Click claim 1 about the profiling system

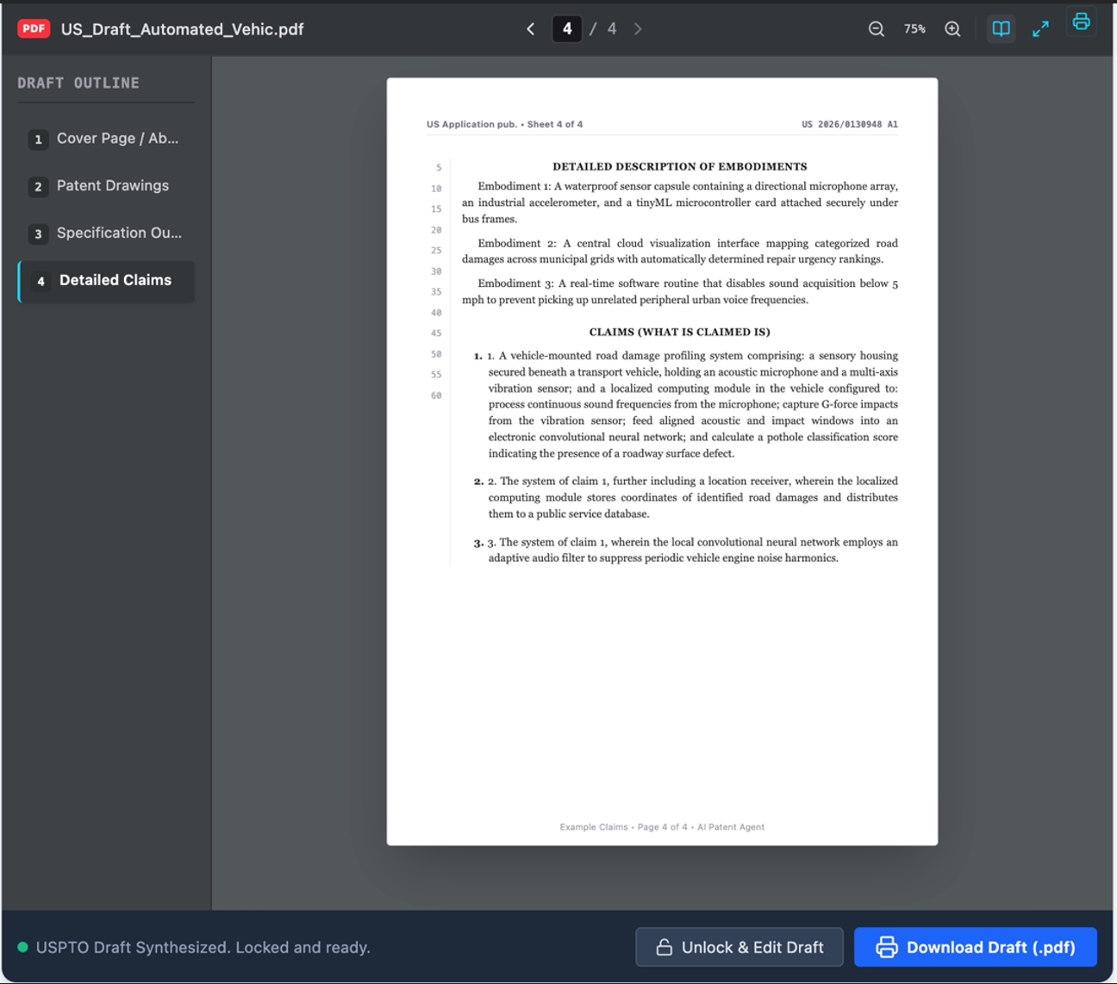click(686, 404)
